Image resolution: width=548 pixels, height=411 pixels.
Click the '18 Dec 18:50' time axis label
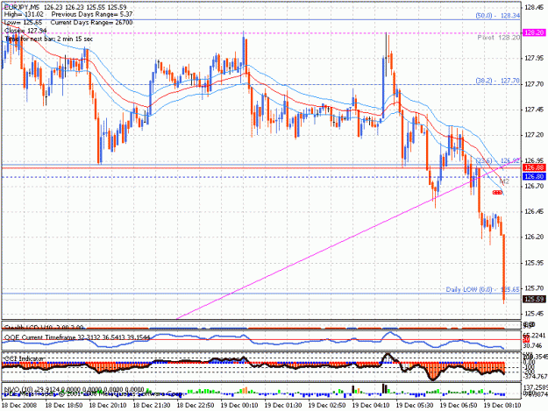64,406
